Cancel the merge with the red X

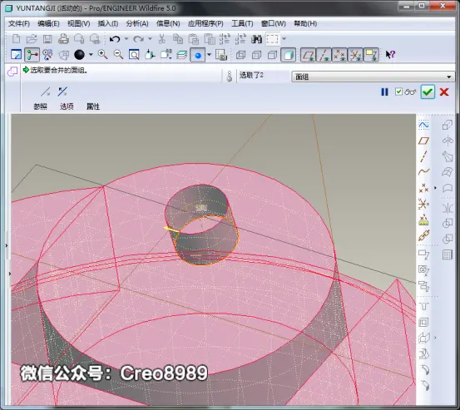444,92
